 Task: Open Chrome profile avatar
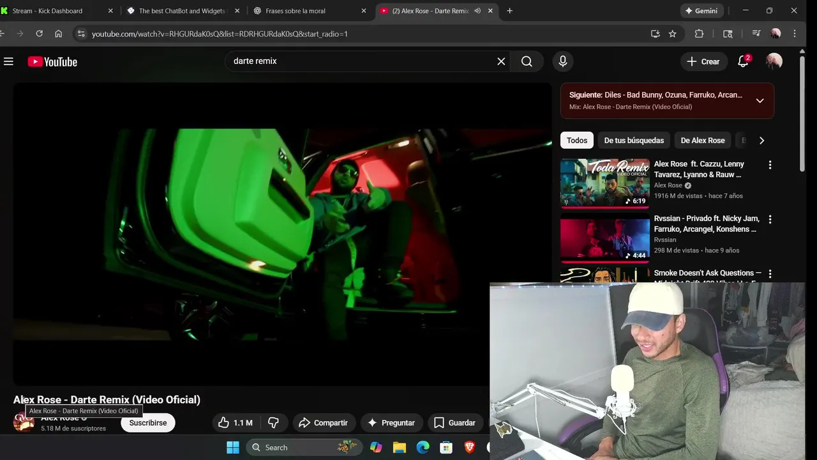coord(776,34)
